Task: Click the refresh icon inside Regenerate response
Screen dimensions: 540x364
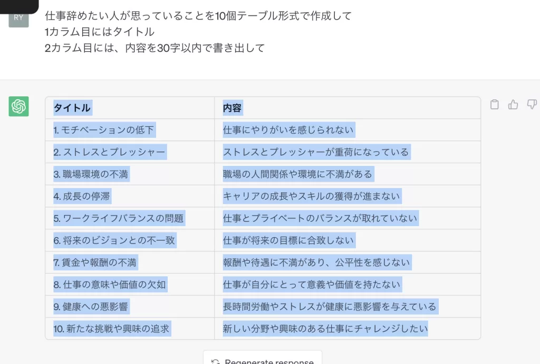Action: click(215, 361)
